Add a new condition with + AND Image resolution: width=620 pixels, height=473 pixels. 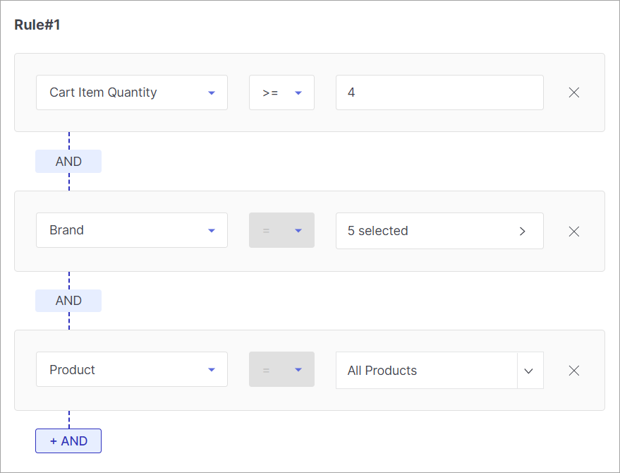click(68, 441)
